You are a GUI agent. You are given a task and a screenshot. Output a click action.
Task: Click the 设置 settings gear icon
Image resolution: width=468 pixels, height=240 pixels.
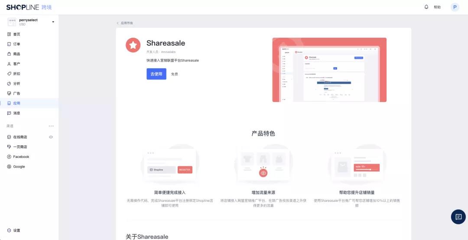point(9,230)
